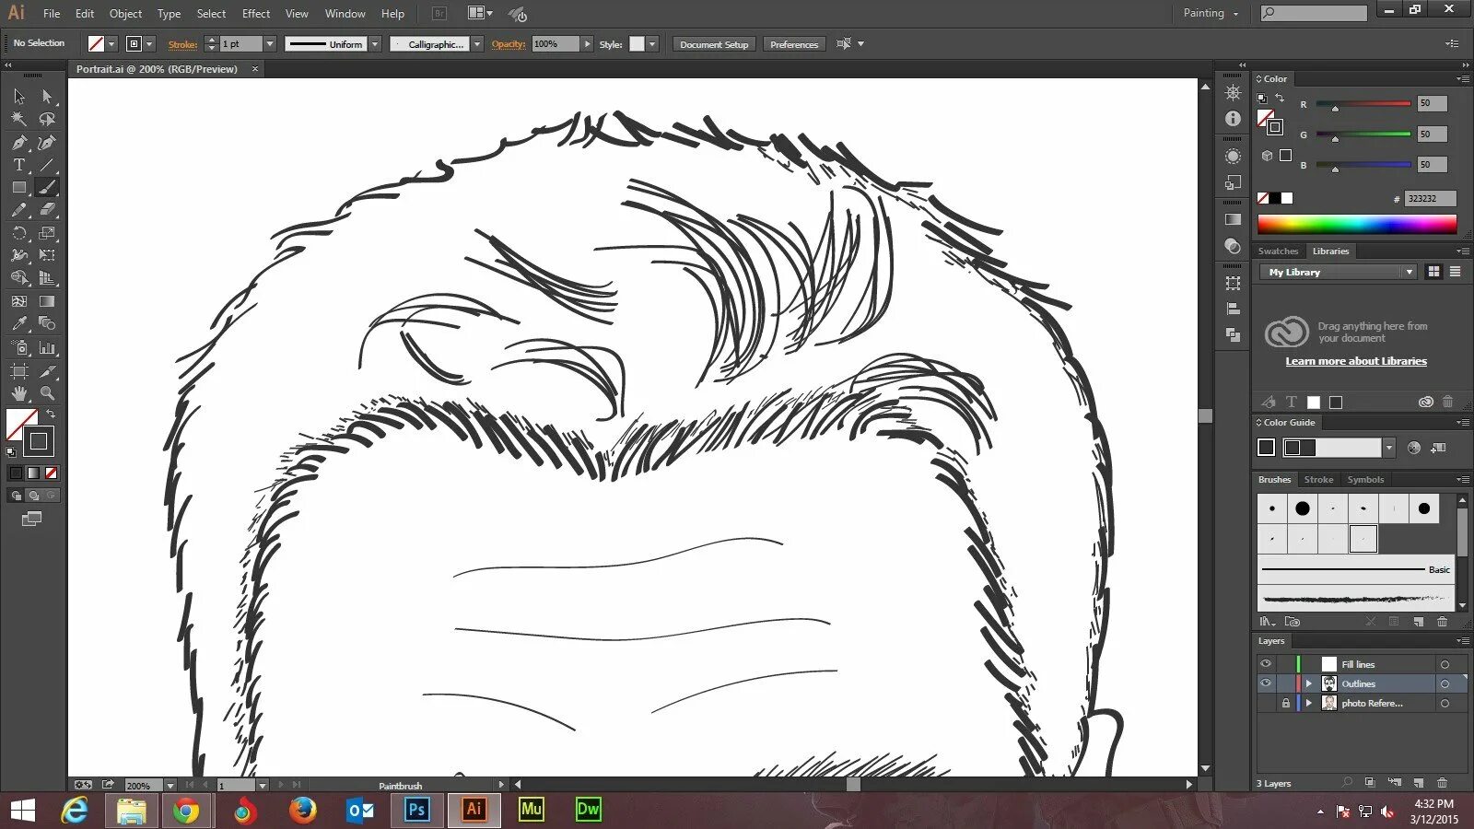Open Learn more about Libraries link

pyautogui.click(x=1356, y=361)
